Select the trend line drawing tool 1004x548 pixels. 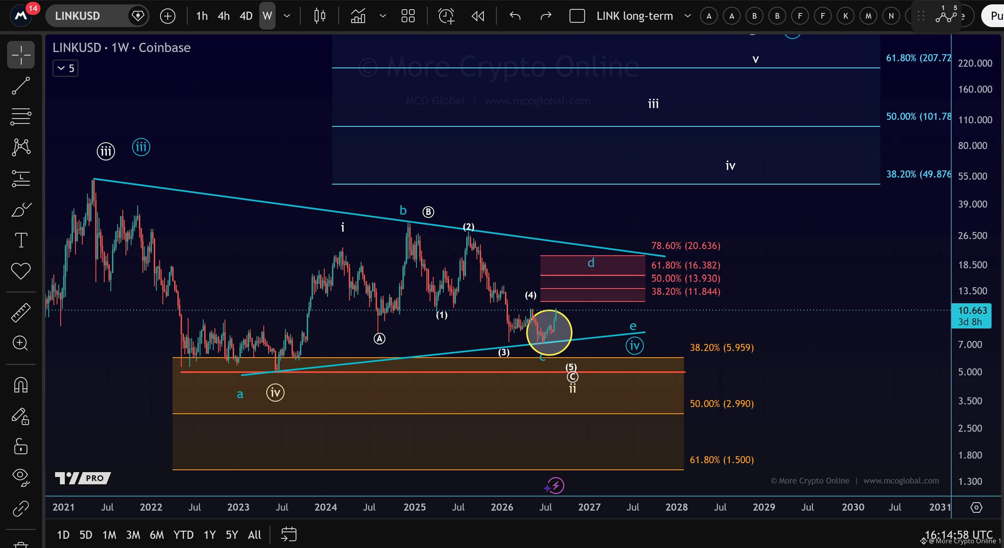pos(21,85)
